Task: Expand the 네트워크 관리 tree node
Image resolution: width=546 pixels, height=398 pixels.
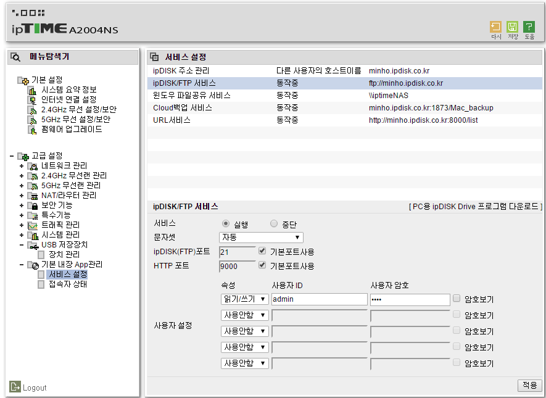Action: tap(22, 166)
